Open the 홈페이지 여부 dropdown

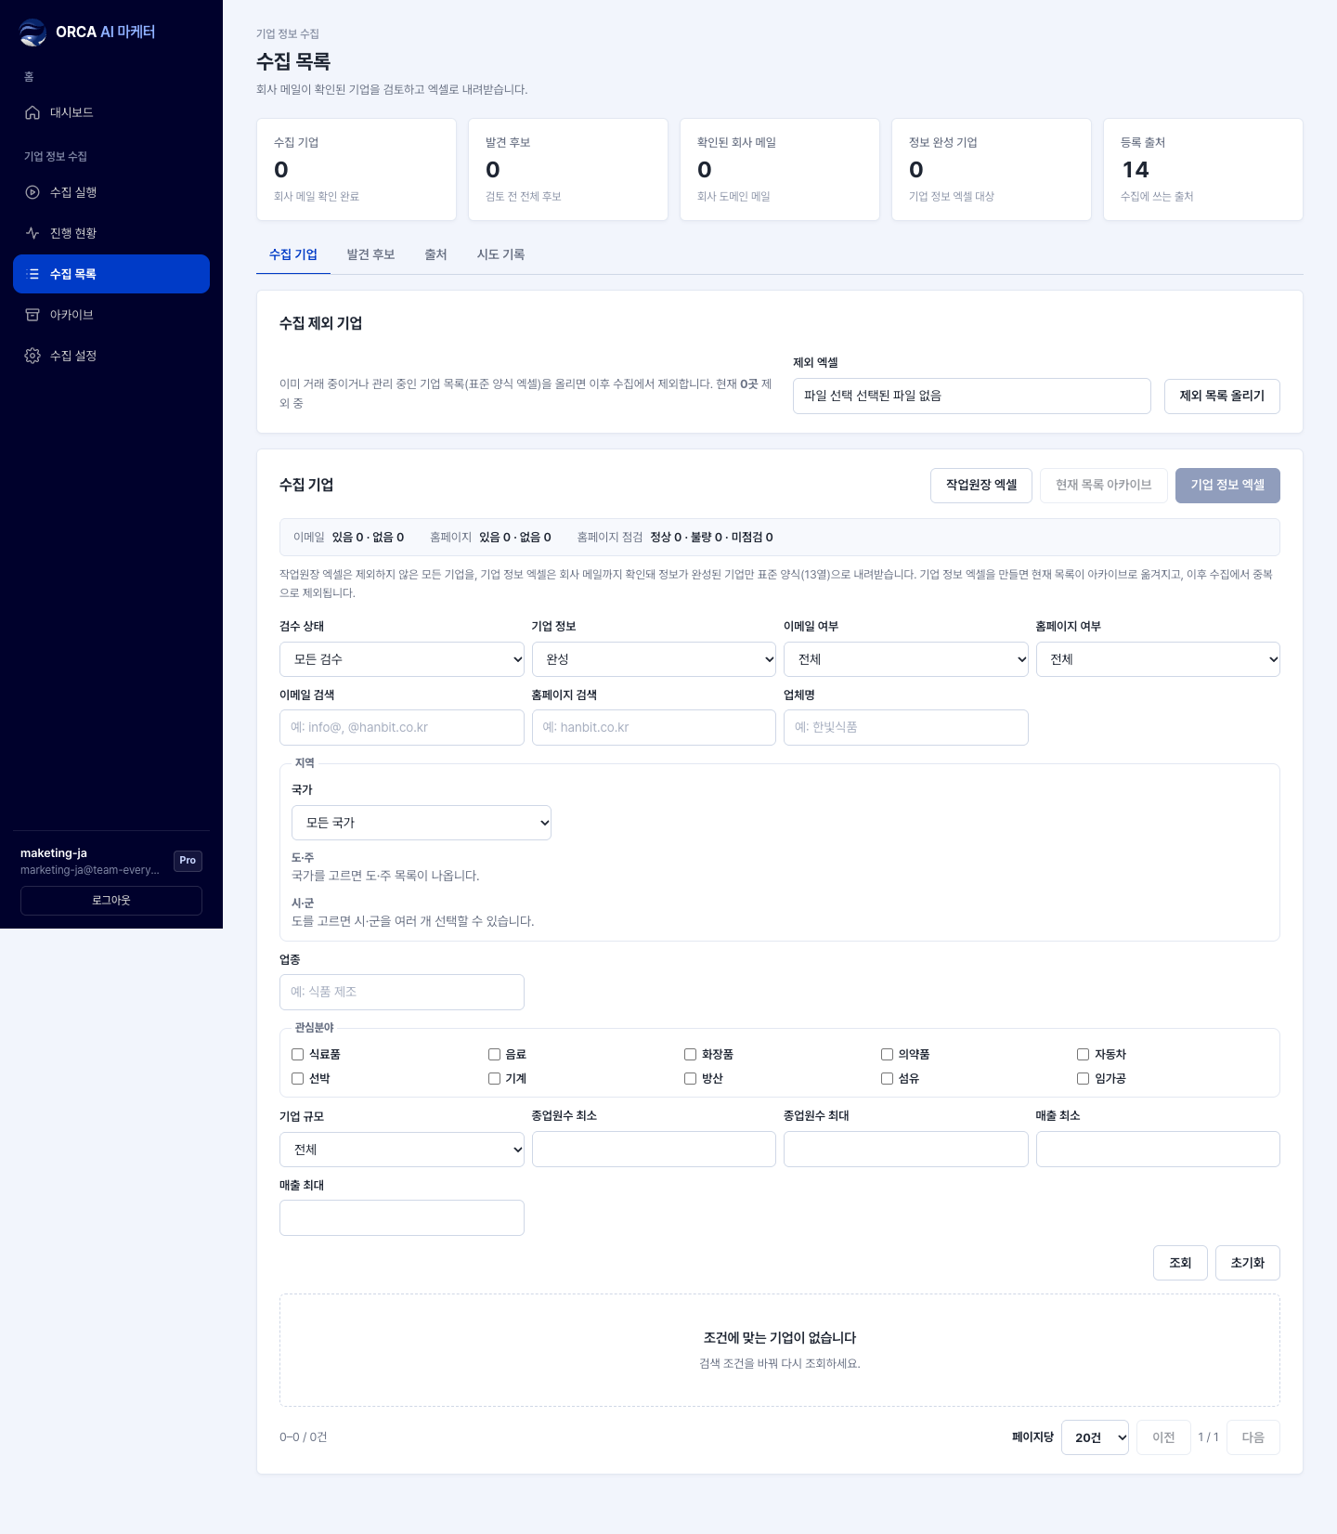pyautogui.click(x=1158, y=659)
